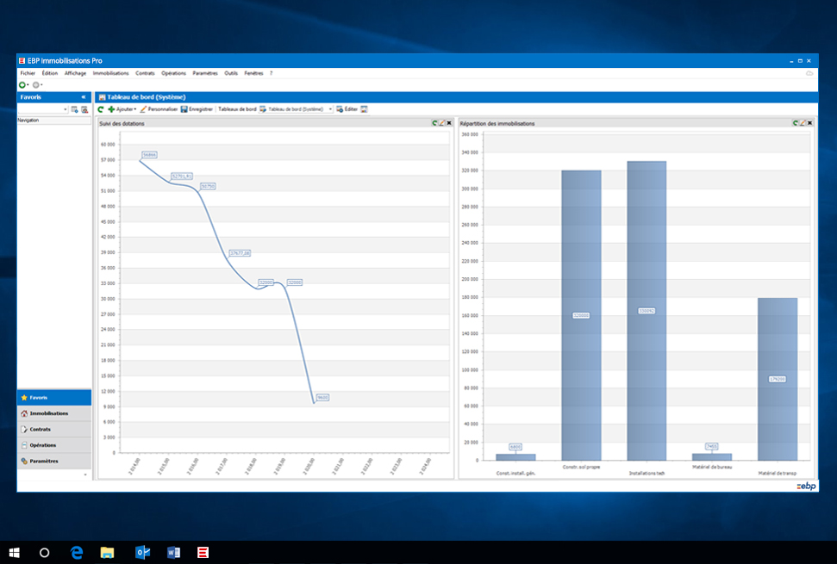Refresh the Répartition des immobilisations chart
The width and height of the screenshot is (837, 564).
pos(796,123)
